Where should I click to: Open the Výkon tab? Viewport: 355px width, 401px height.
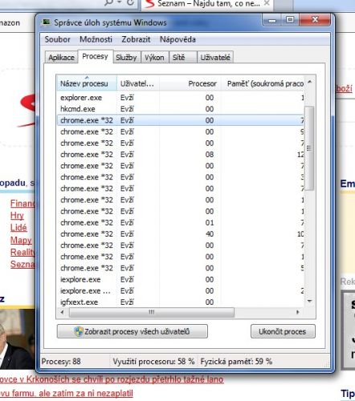coord(154,58)
